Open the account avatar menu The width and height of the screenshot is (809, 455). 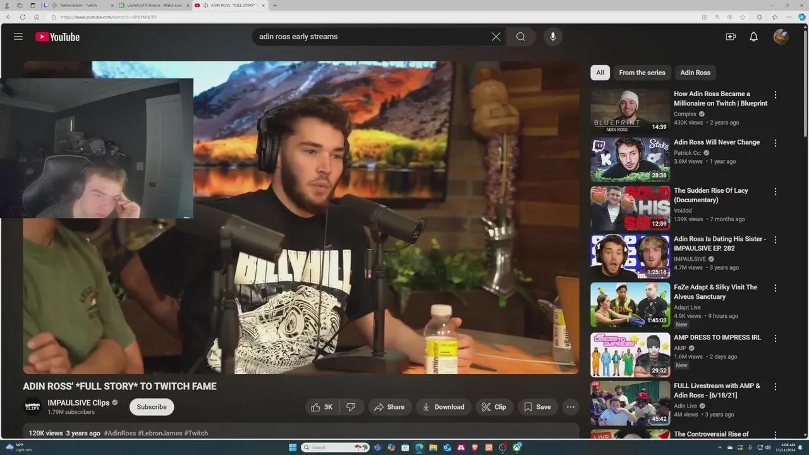pyautogui.click(x=781, y=37)
